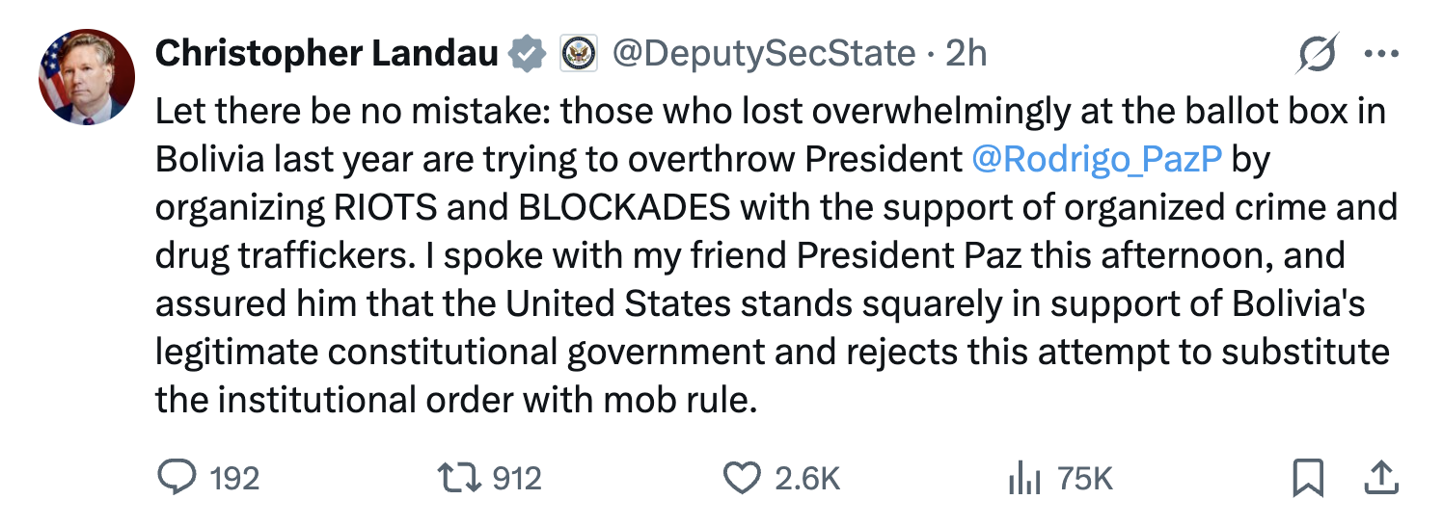Open the @Rodrigo_PazP mention link
The width and height of the screenshot is (1443, 526).
click(x=1099, y=160)
